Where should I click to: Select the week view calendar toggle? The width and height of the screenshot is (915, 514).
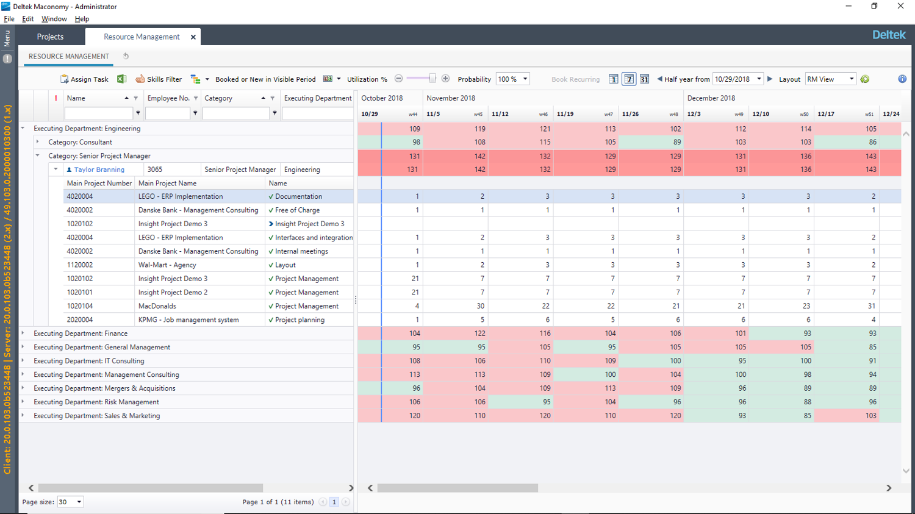(629, 79)
